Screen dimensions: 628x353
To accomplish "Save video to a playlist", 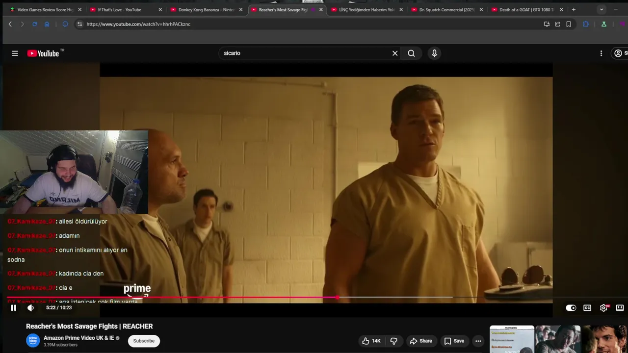I will coord(454,341).
